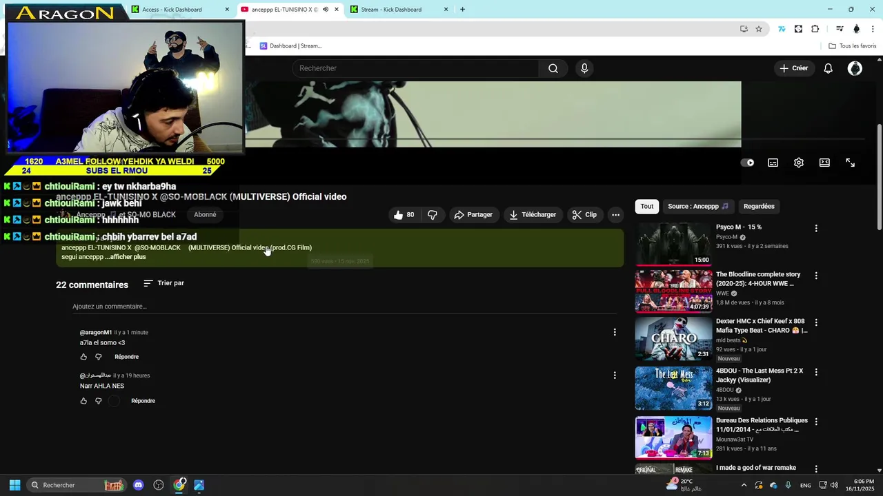The image size is (883, 496).
Task: Open the video actions three-dot menu
Action: coord(615,215)
